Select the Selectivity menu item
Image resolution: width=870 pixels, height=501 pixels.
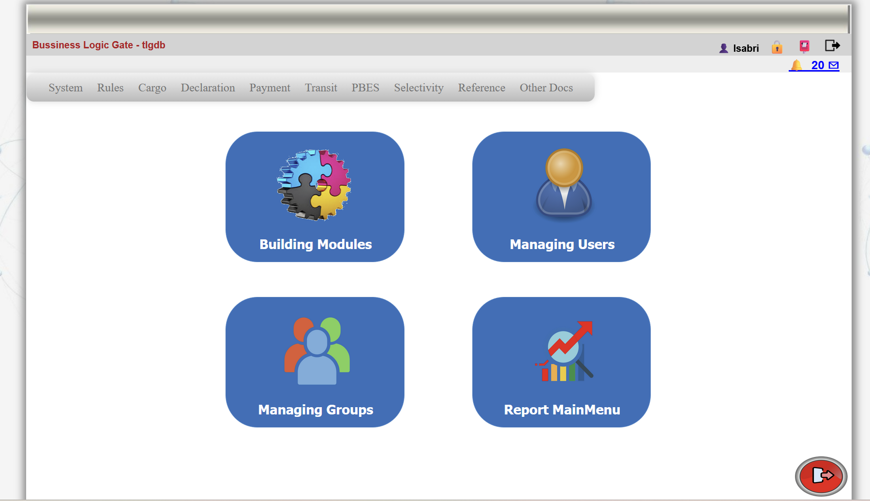click(419, 88)
